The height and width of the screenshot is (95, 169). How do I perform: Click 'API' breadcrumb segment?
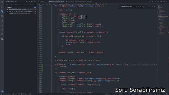tap(54, 4)
